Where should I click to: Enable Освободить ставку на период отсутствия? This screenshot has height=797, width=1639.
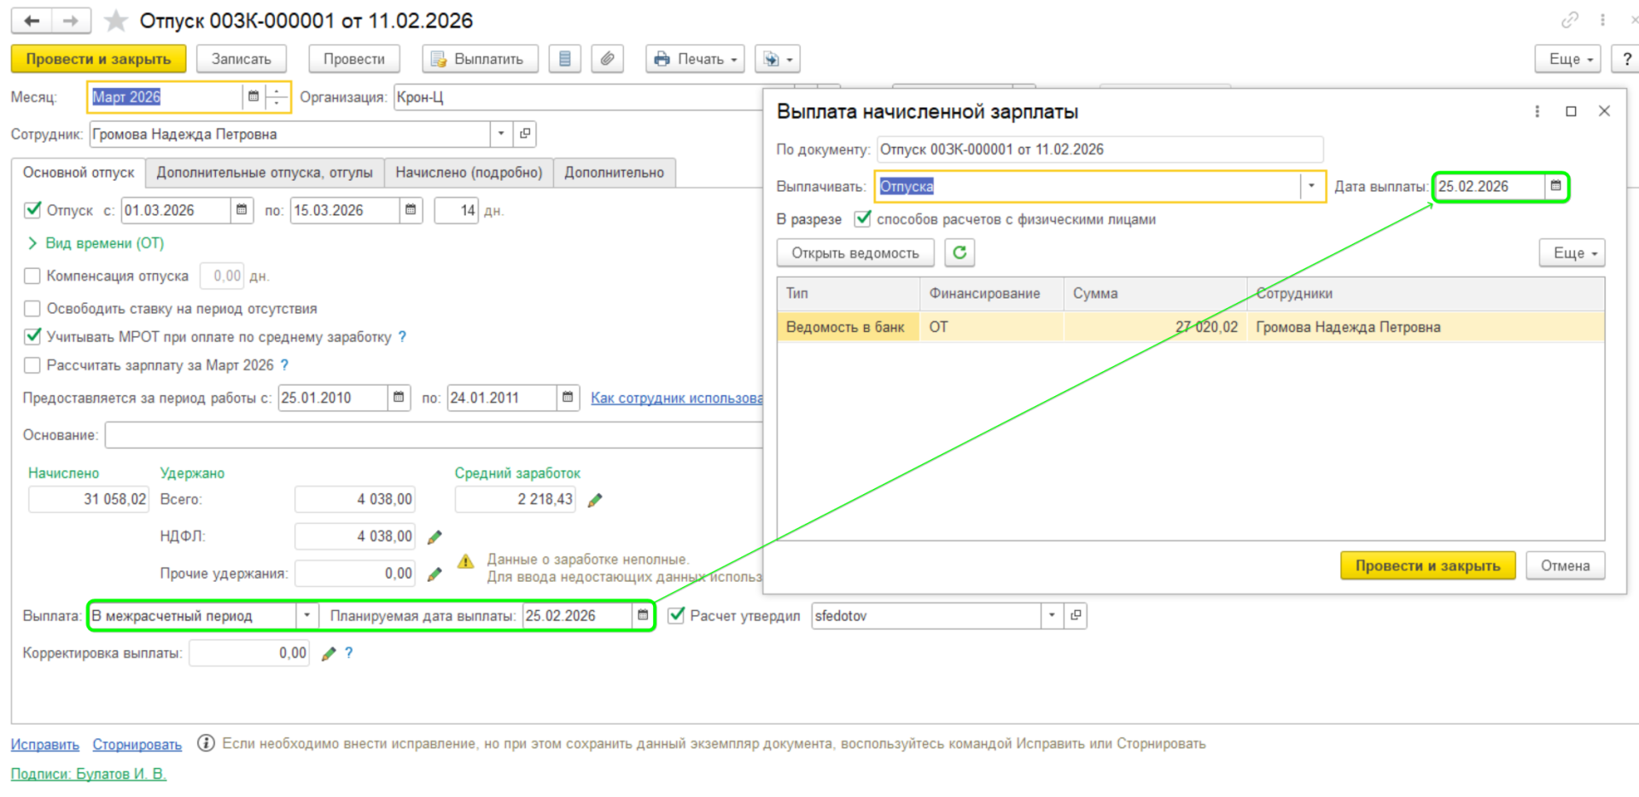pyautogui.click(x=32, y=308)
